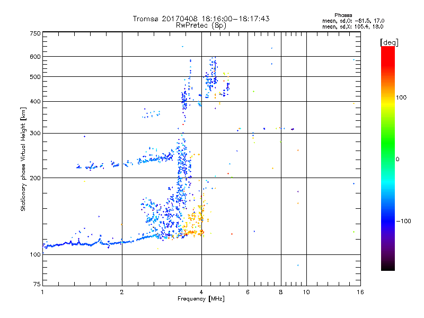The height and width of the screenshot is (318, 424).
Task: Click the plot title "Tromsø 20170408 18:16:00-18:17:43"
Action: pos(201,19)
